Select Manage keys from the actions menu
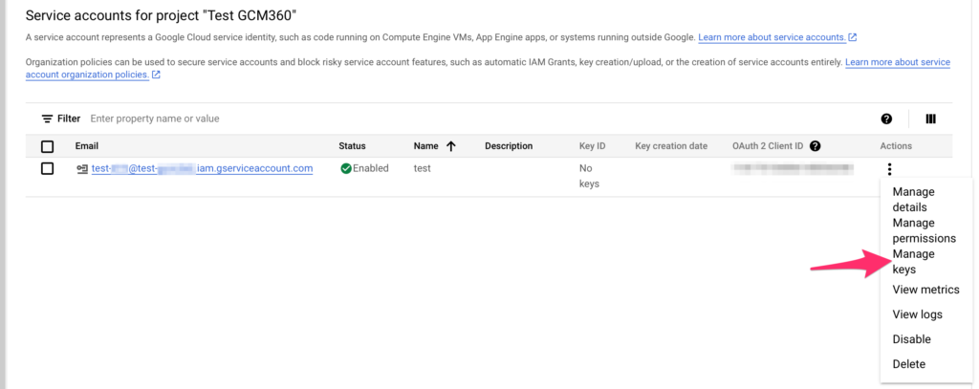This screenshot has height=389, width=979. (913, 262)
